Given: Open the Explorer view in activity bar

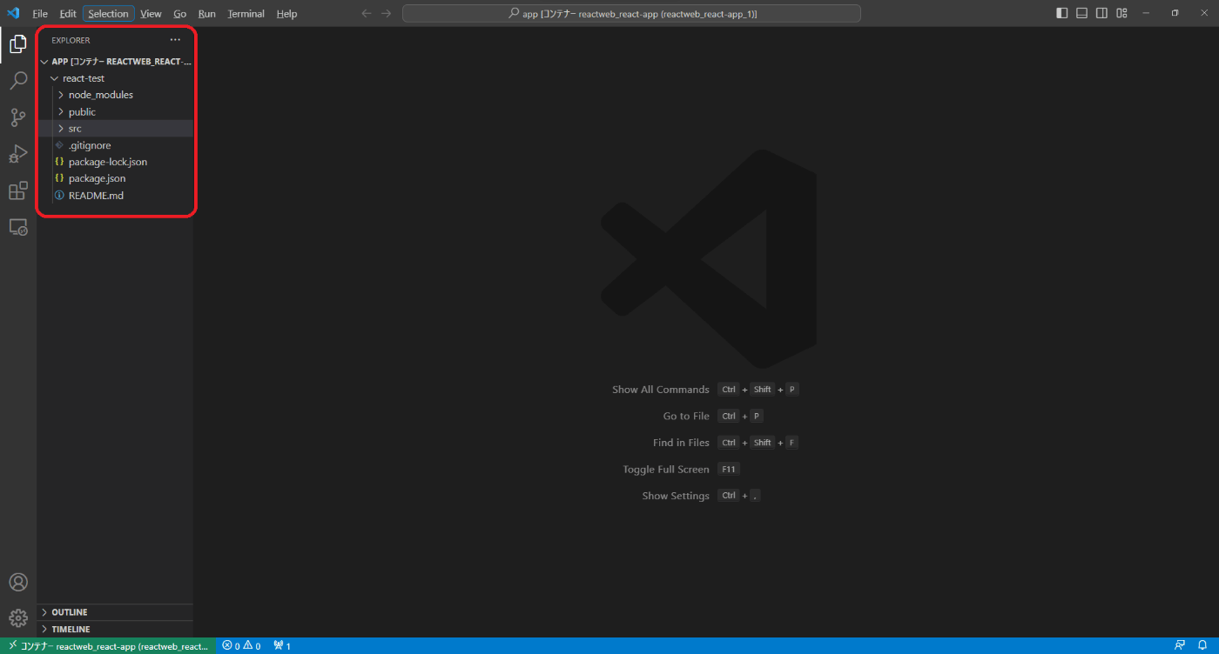Looking at the screenshot, I should click(17, 44).
